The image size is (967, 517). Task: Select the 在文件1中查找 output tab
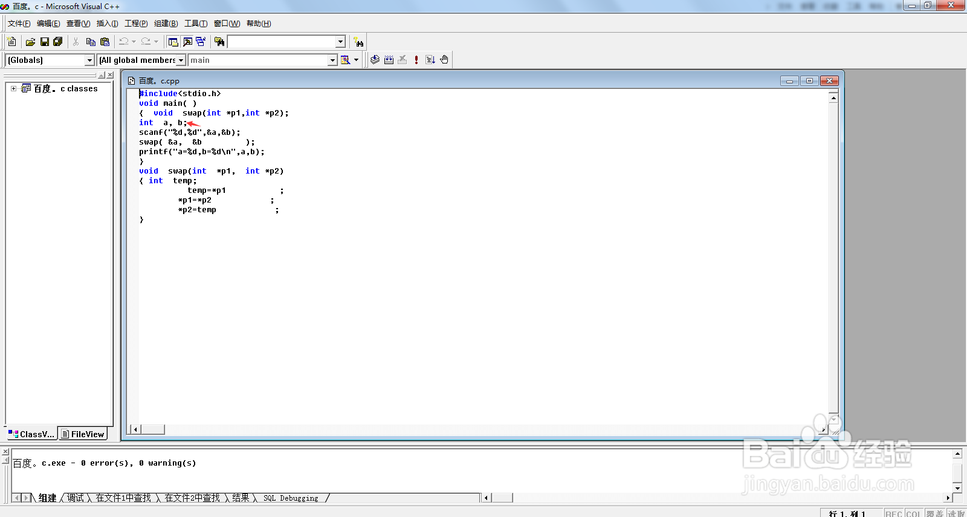coord(123,498)
